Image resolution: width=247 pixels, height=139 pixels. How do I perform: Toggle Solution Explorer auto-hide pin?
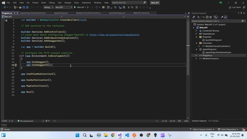[x=241, y=13]
